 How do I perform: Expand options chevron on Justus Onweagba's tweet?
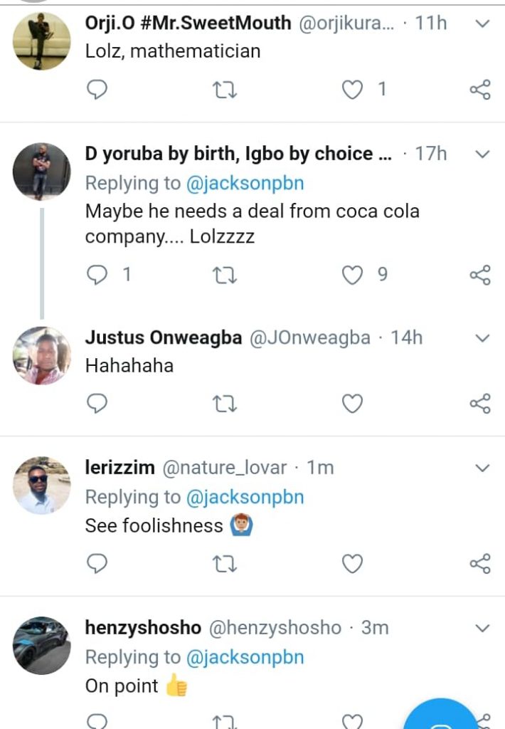point(482,337)
